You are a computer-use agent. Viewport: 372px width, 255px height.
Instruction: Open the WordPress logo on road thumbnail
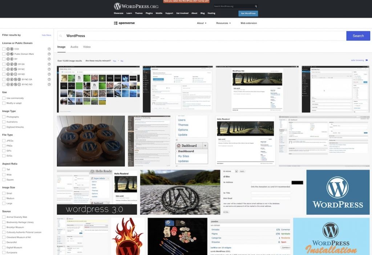point(180,192)
